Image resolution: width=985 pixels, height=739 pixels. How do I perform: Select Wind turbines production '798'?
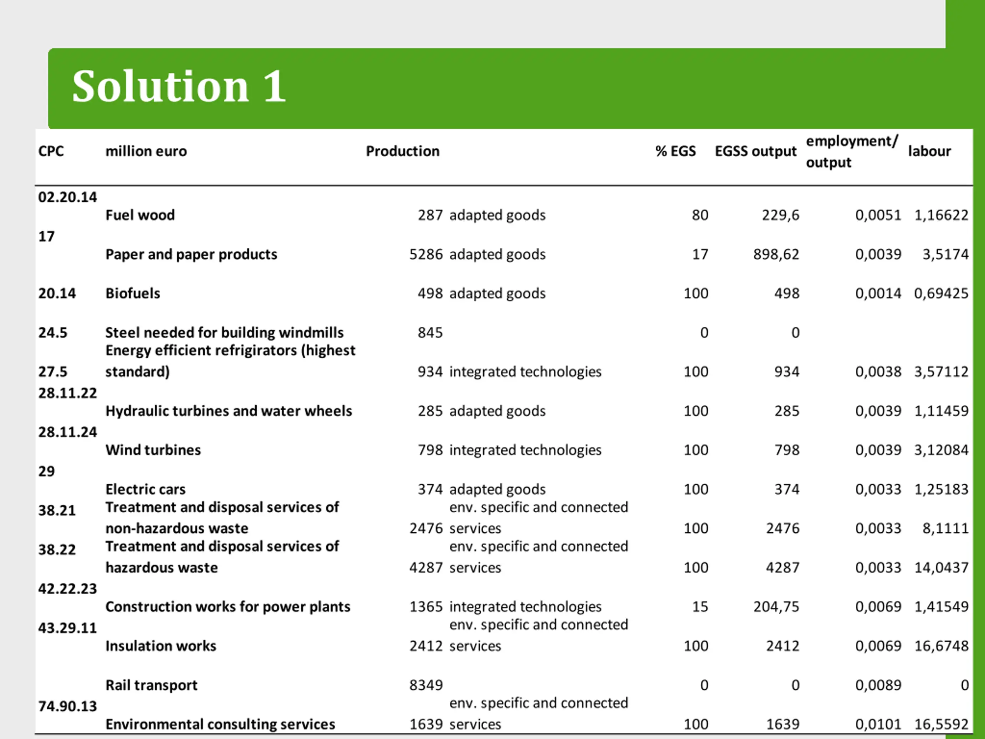tap(430, 450)
